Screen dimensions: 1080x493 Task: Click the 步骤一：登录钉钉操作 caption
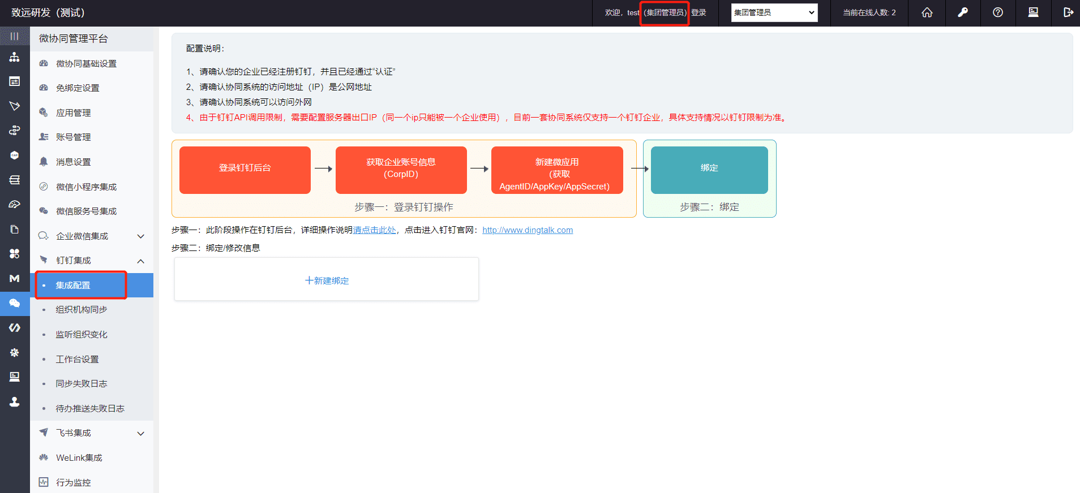tap(404, 207)
